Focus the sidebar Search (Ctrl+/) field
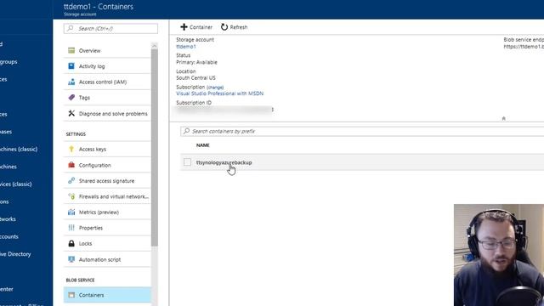The image size is (544, 306). [110, 28]
